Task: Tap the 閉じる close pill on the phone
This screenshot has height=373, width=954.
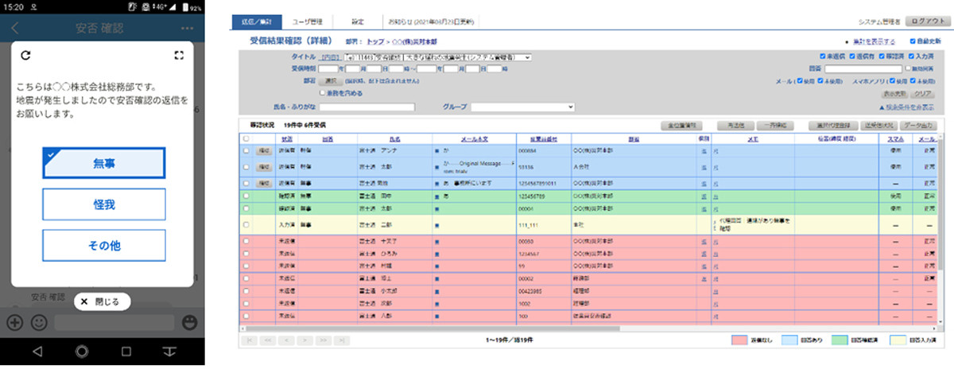Action: tap(102, 301)
